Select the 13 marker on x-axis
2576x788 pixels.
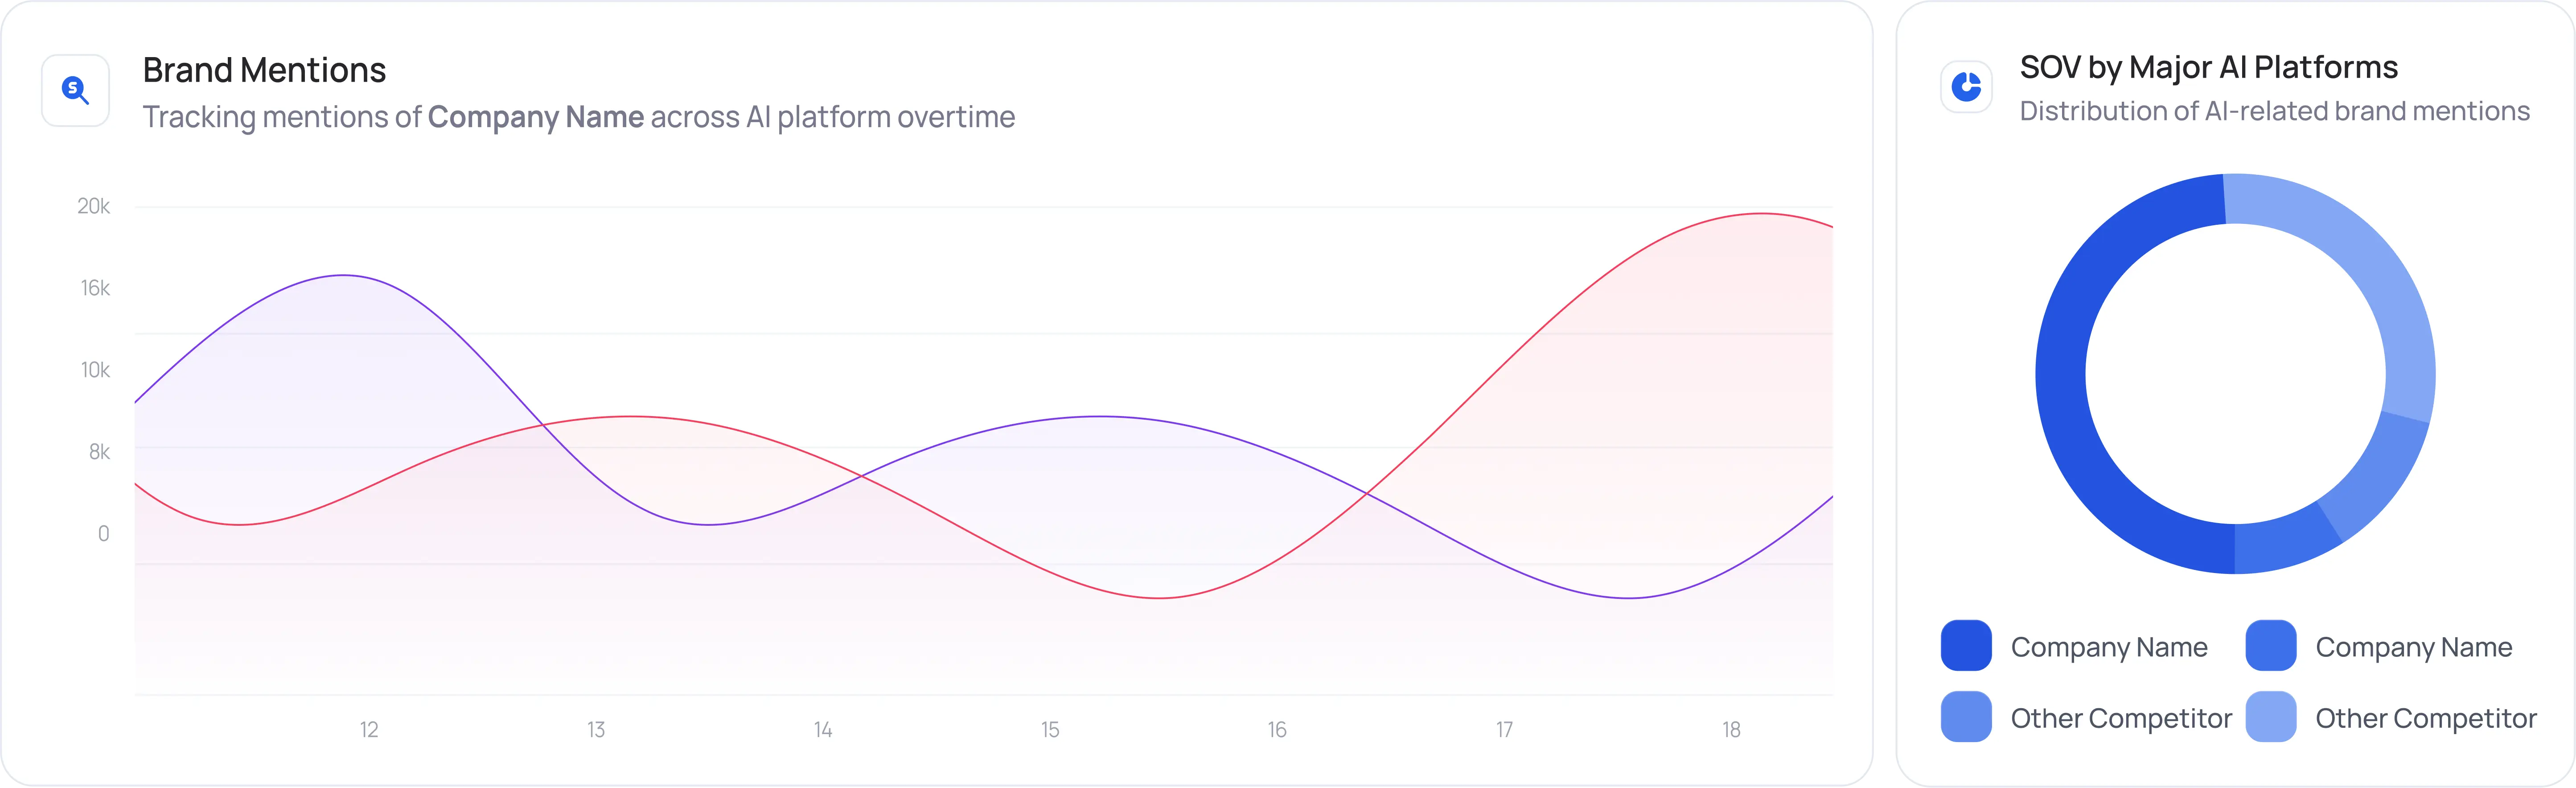tap(596, 730)
